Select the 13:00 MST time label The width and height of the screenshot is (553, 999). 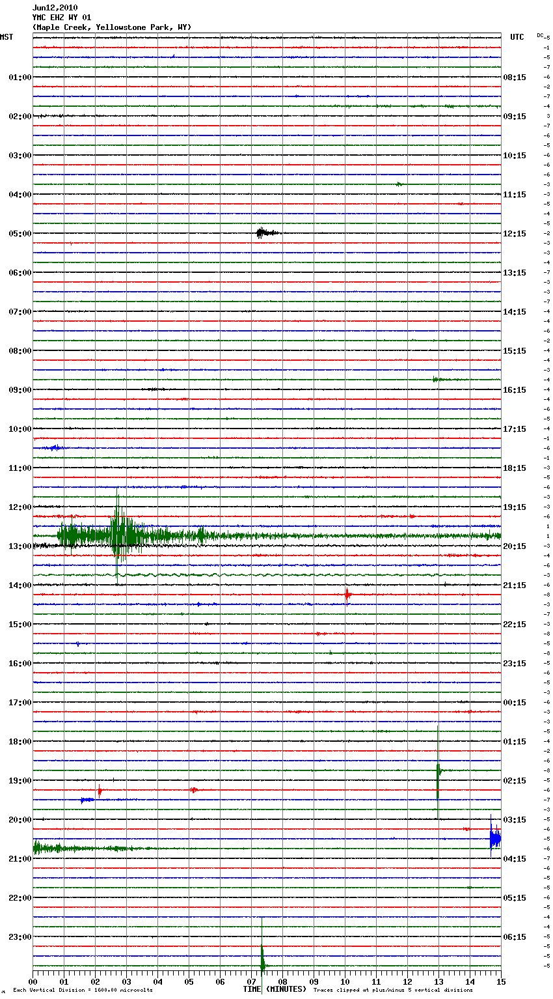(20, 546)
